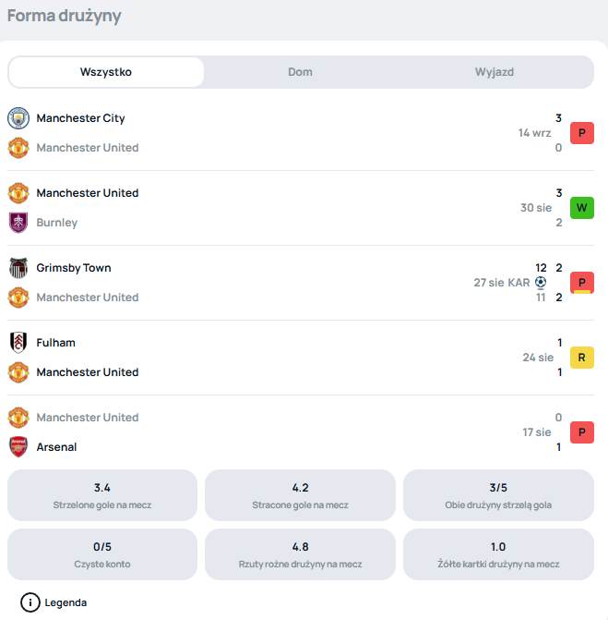
Task: Open the Manchester United vs Burnley match
Action: (x=301, y=208)
